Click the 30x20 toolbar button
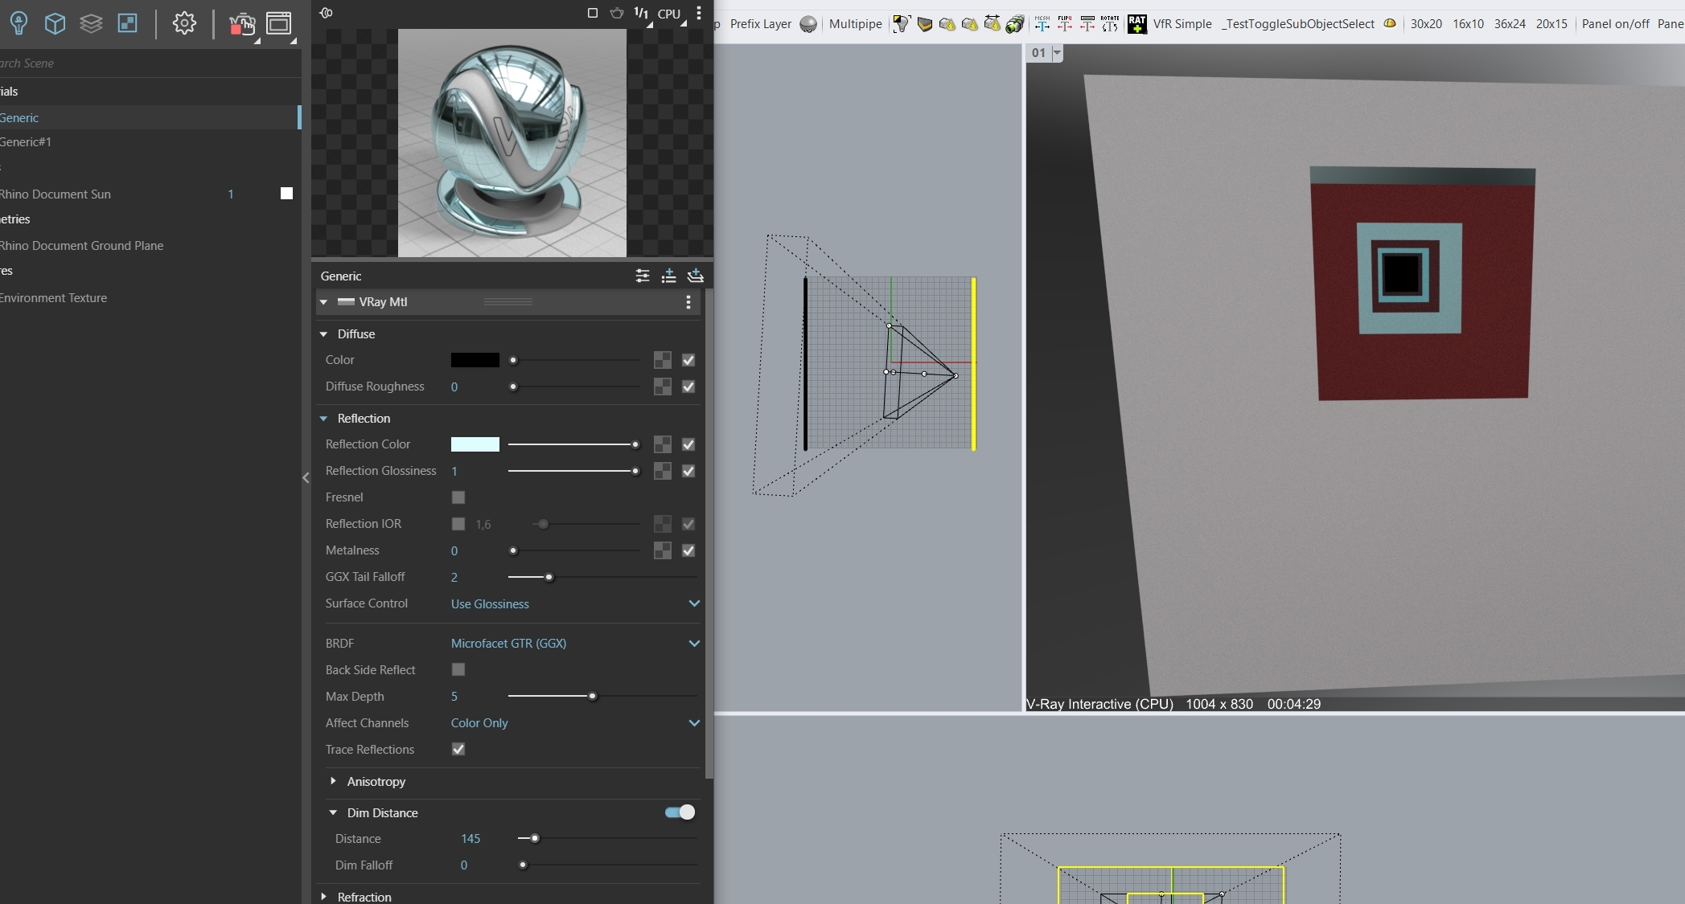The width and height of the screenshot is (1685, 904). (1426, 24)
